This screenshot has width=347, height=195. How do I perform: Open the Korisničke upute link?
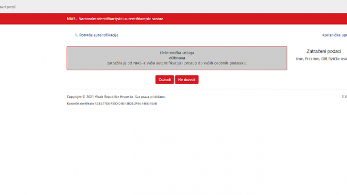pos(334,35)
